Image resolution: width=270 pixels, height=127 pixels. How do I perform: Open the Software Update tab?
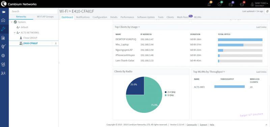[x=146, y=17]
